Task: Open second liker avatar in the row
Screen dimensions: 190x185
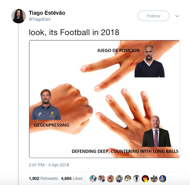Action: click(x=102, y=178)
